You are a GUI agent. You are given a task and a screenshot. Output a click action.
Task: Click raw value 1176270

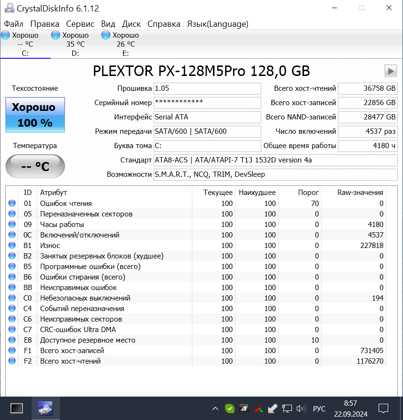[x=369, y=361]
